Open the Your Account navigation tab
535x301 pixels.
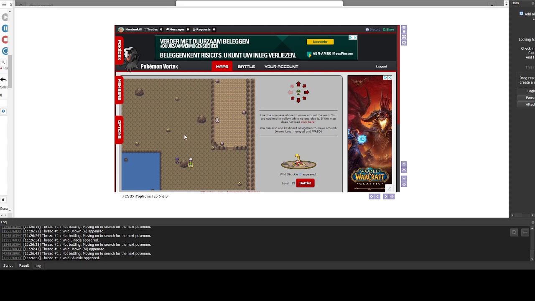(281, 66)
